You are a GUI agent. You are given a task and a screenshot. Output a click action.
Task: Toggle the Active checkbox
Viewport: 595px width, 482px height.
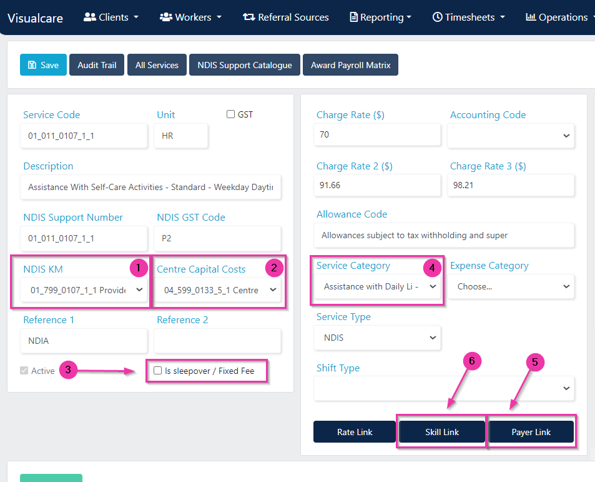[x=24, y=370]
